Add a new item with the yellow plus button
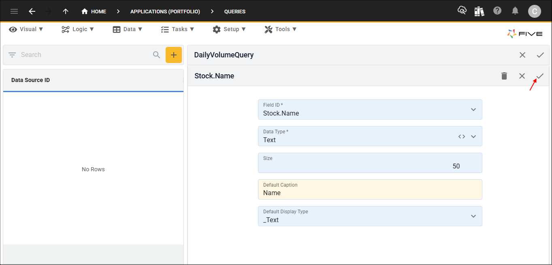Viewport: 552px width, 265px height. 174,55
